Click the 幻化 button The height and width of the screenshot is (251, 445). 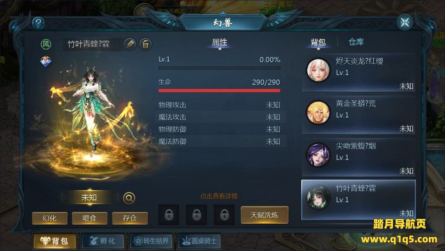point(50,218)
